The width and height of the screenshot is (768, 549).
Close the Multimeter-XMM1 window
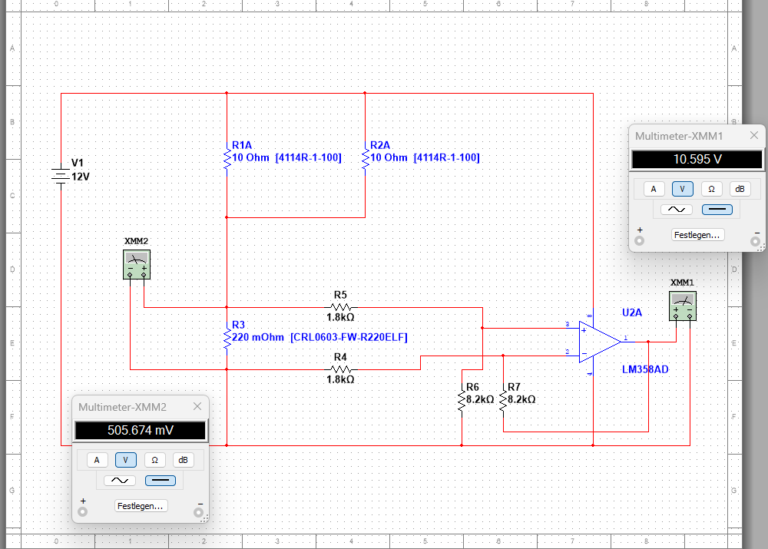(x=754, y=135)
